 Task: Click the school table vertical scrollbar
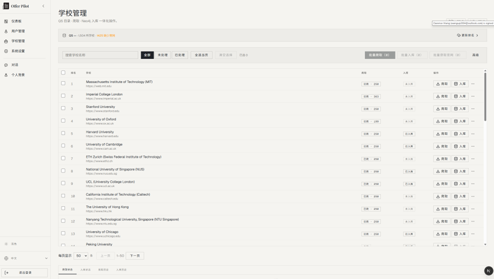click(485, 96)
